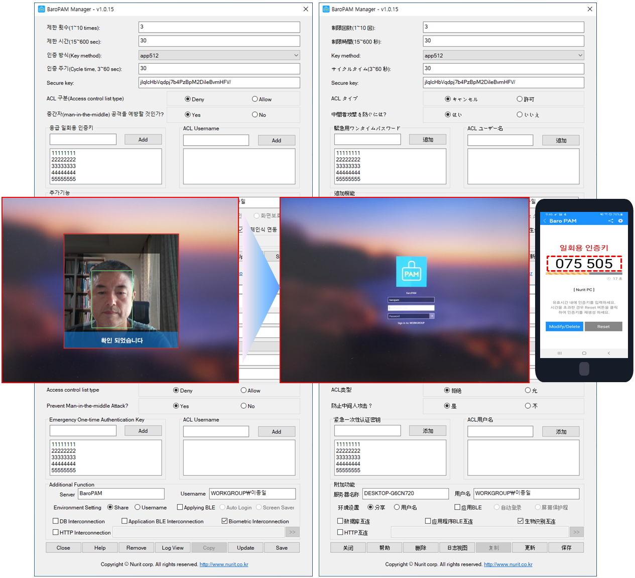Enable Application BLE Interconnection checkbox
This screenshot has width=635, height=578.
124,521
